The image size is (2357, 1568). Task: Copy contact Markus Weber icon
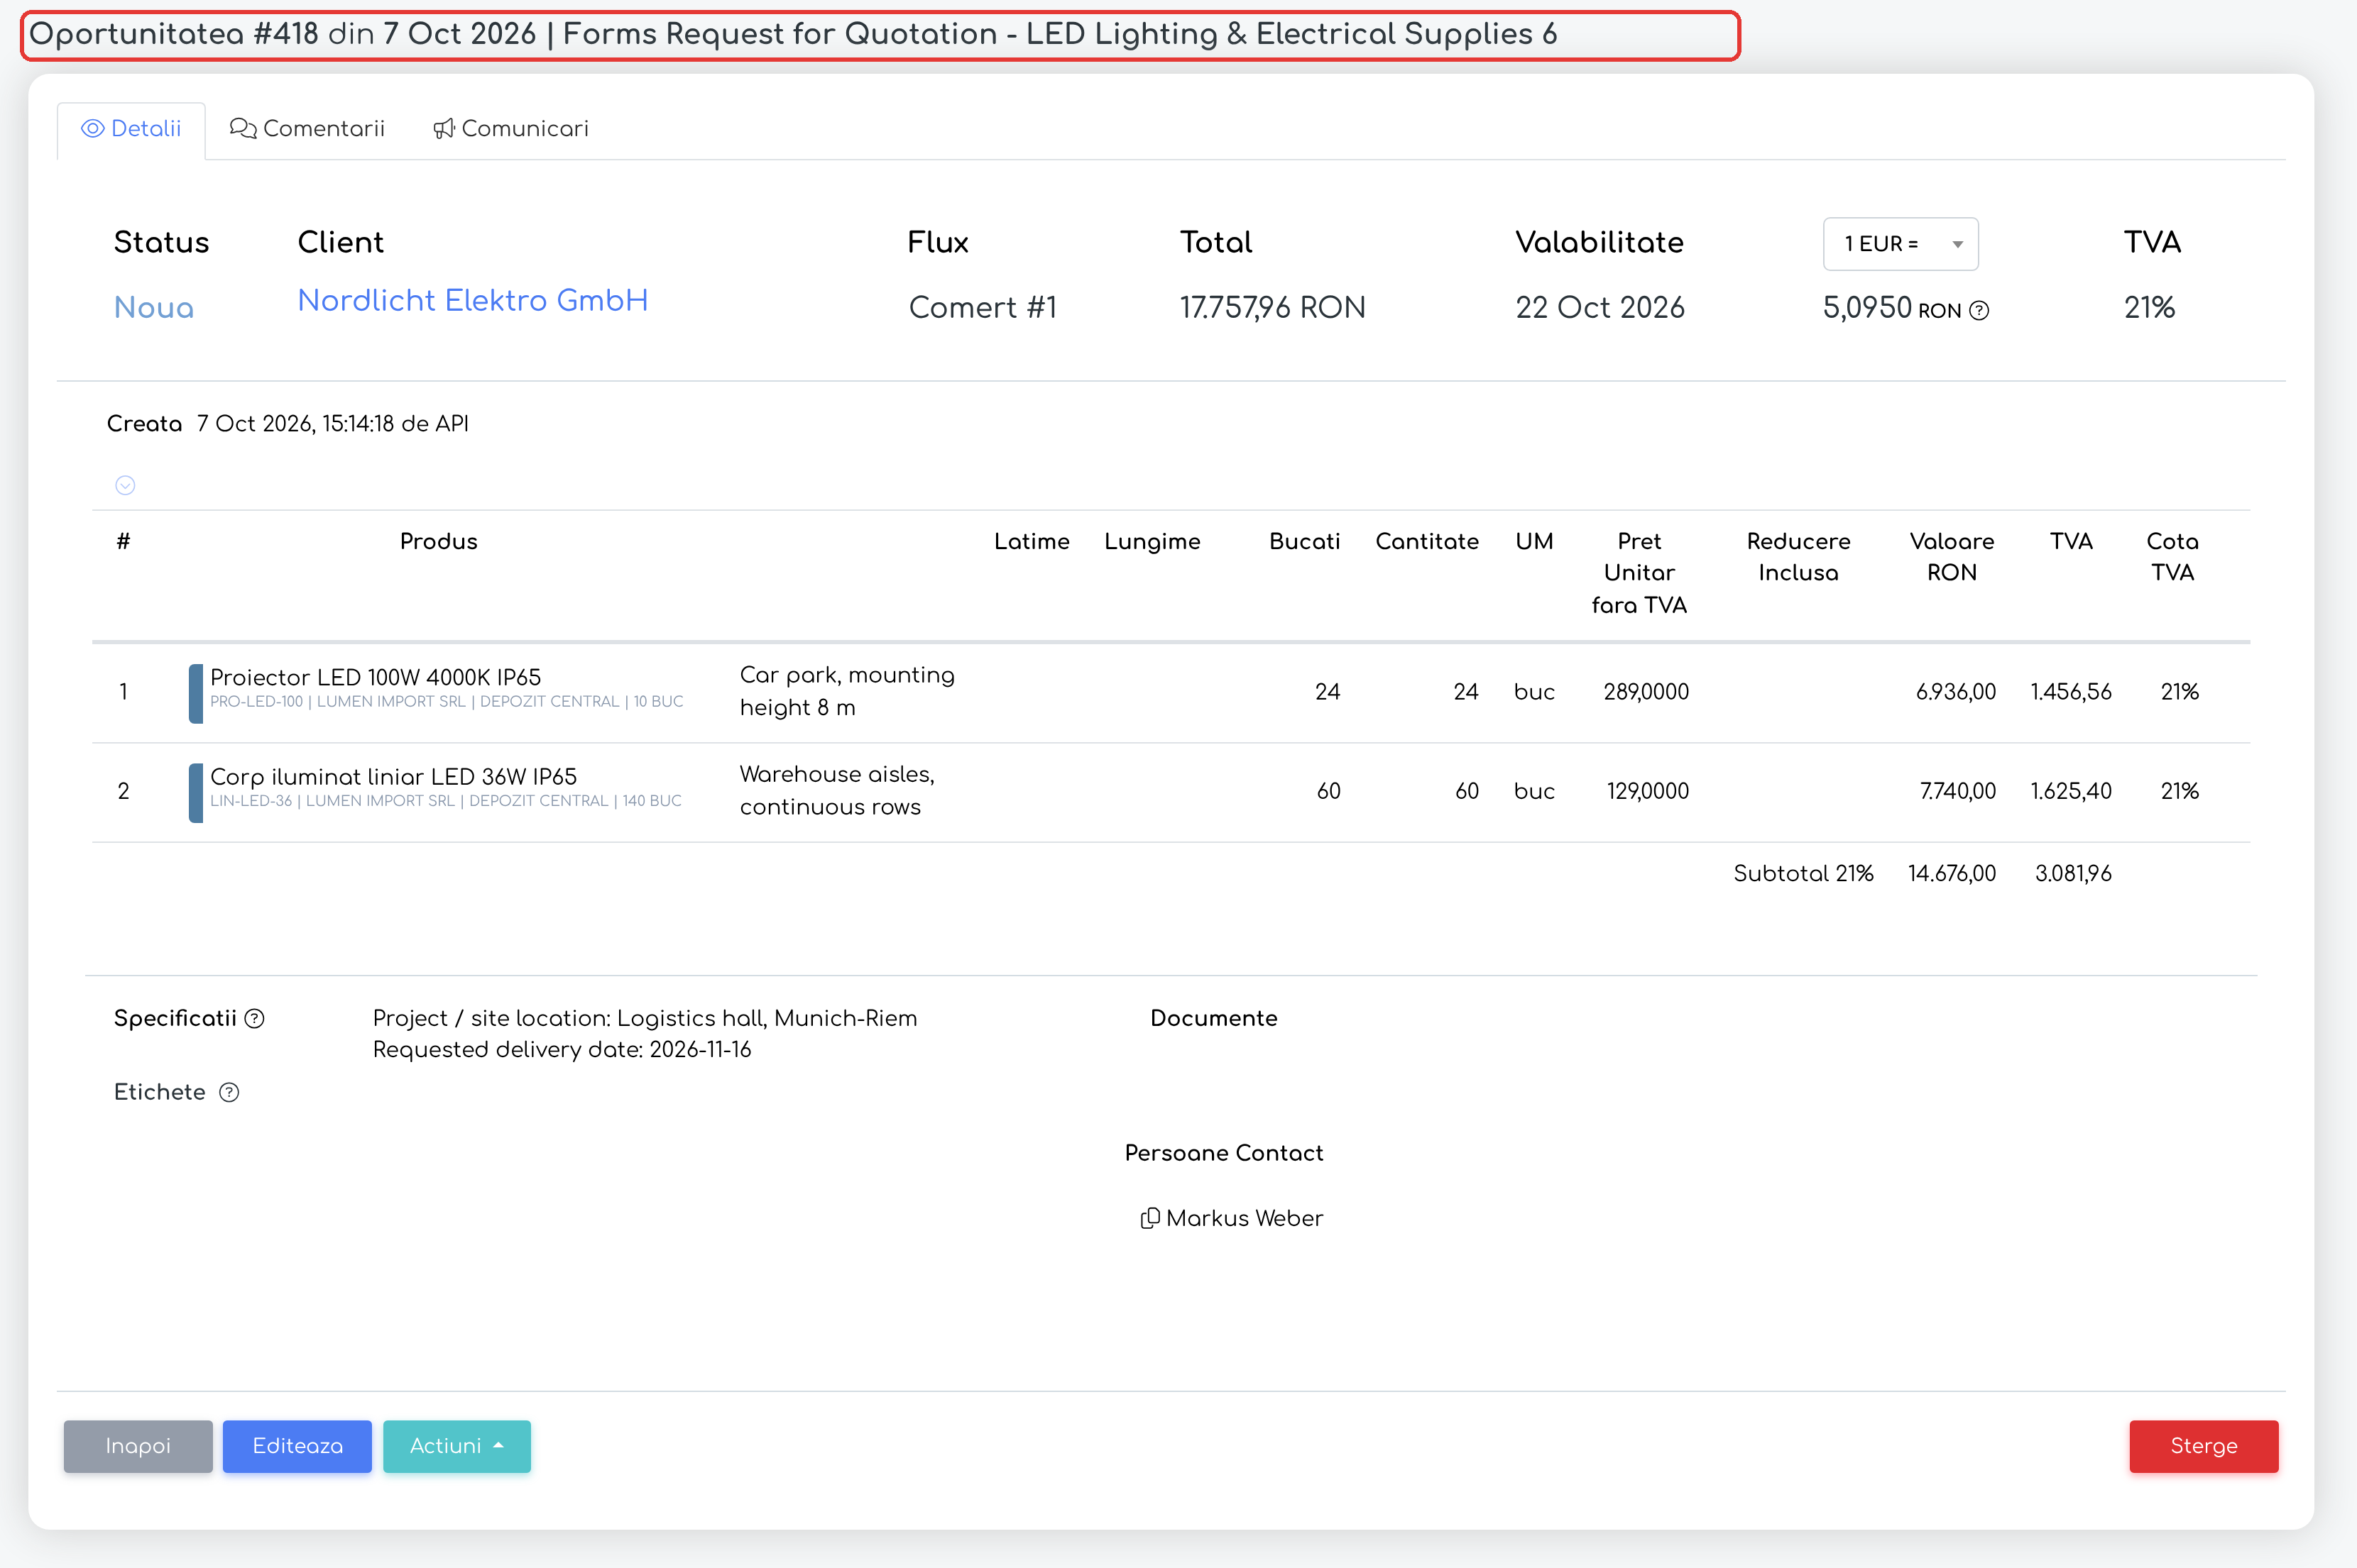[x=1149, y=1218]
